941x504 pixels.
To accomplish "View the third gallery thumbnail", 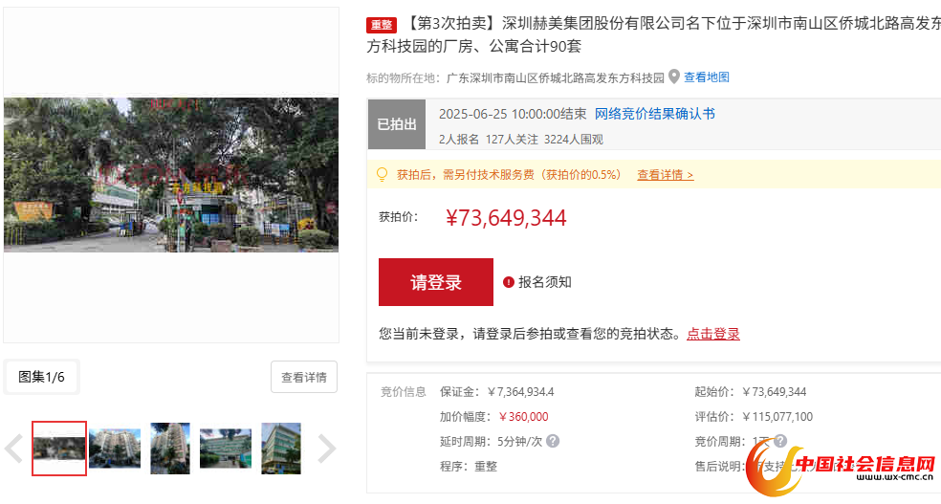I will 170,449.
